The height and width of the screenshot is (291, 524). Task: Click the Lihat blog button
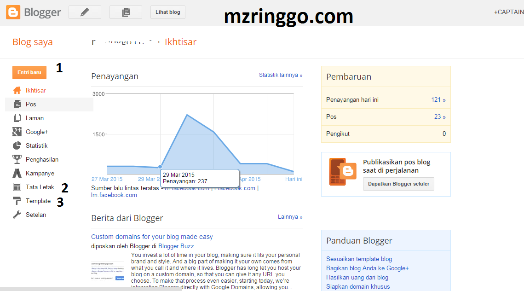(x=168, y=12)
